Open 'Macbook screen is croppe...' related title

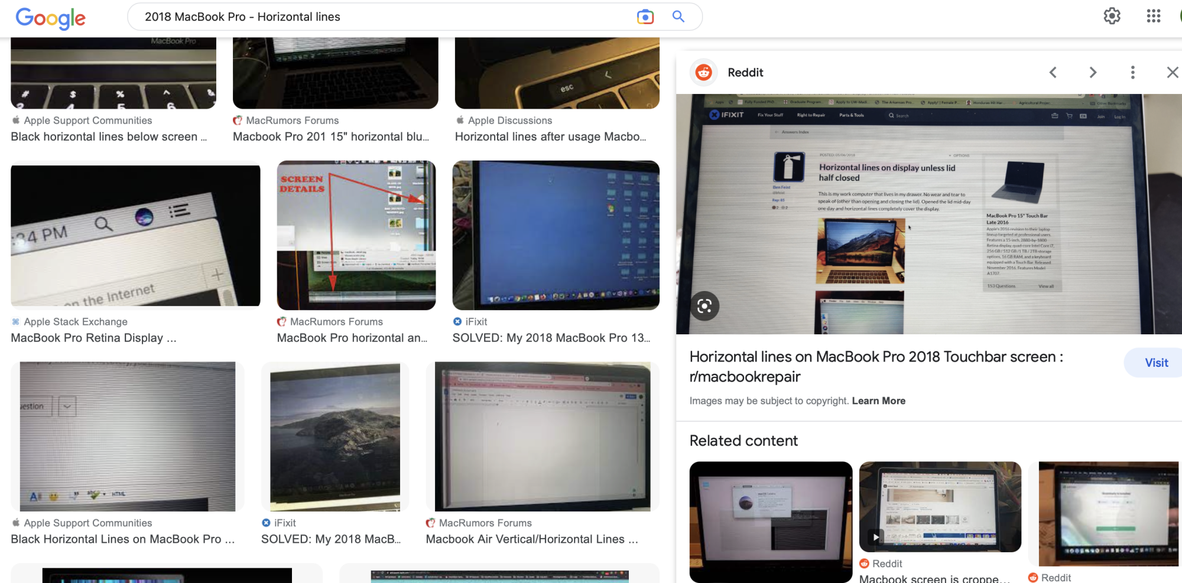[x=934, y=578]
